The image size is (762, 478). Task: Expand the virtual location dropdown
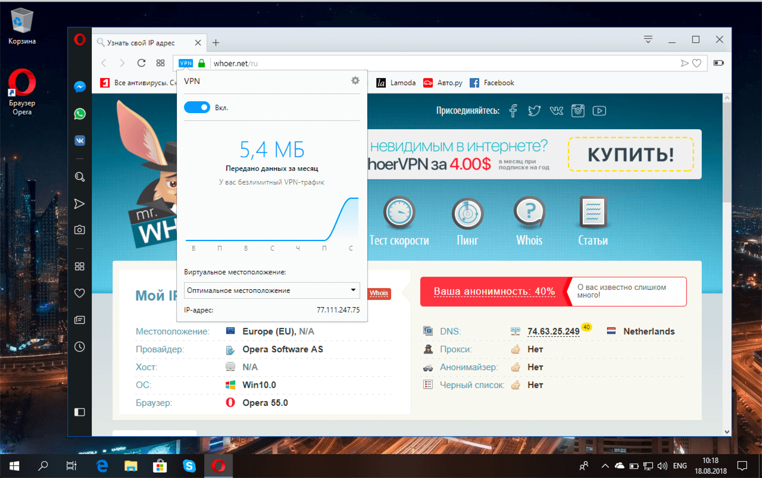pos(272,290)
